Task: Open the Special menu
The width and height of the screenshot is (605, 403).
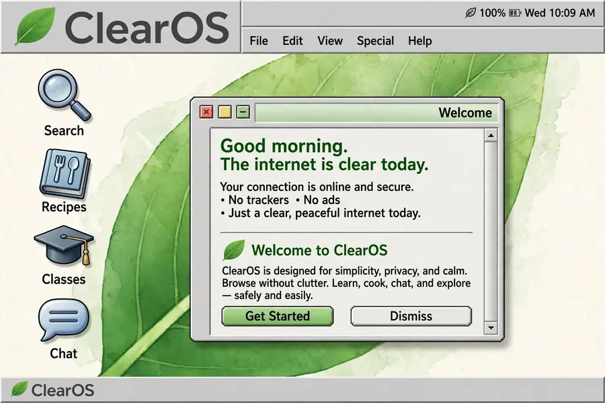Action: (x=375, y=41)
